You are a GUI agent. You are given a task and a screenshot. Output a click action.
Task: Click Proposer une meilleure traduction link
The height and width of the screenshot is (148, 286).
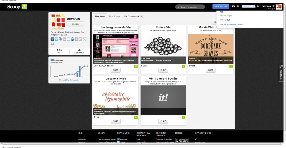coord(232,24)
